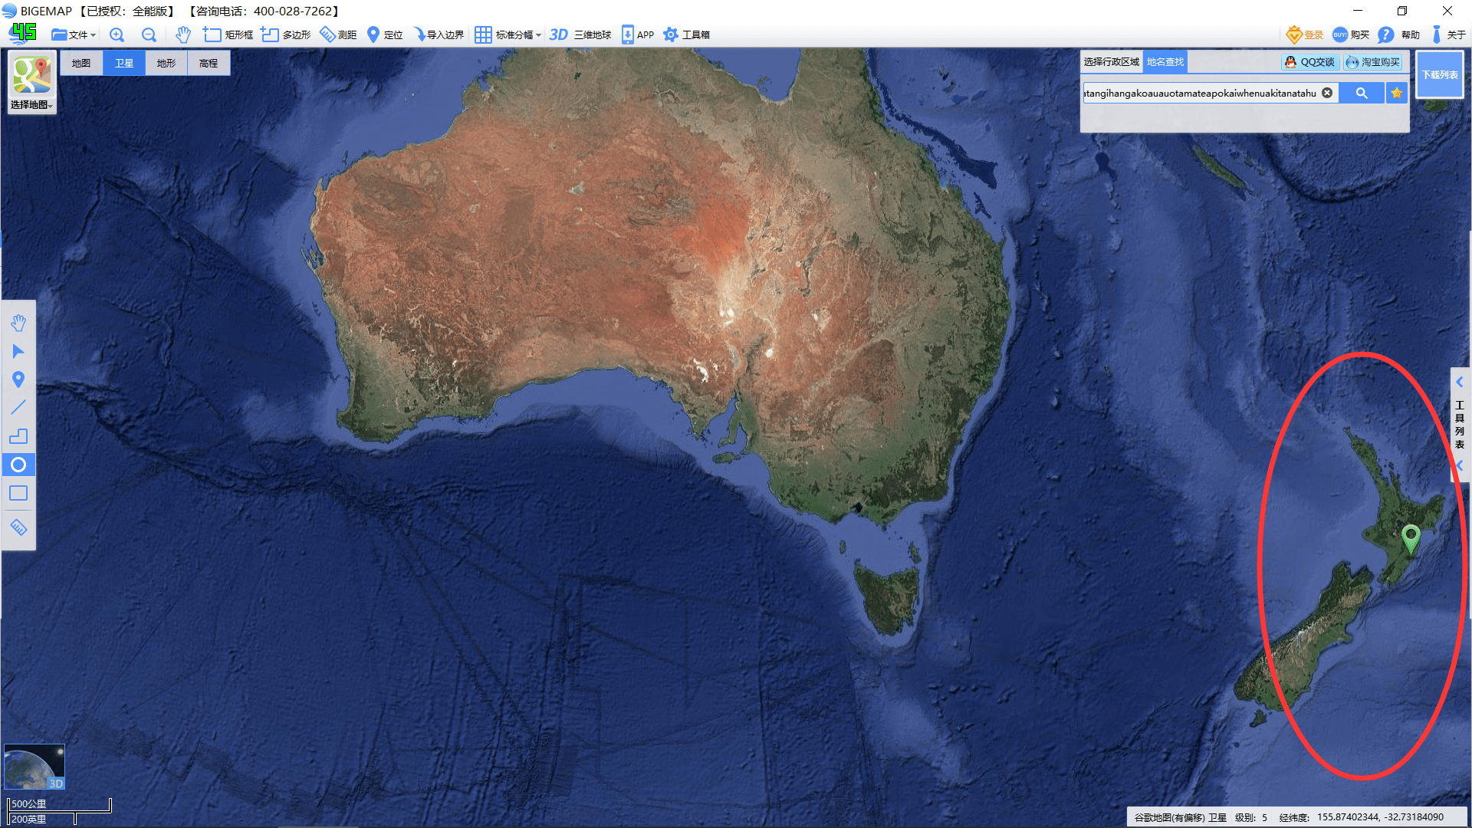Switch to the 高程 elevation tab
1472x828 pixels.
(209, 63)
